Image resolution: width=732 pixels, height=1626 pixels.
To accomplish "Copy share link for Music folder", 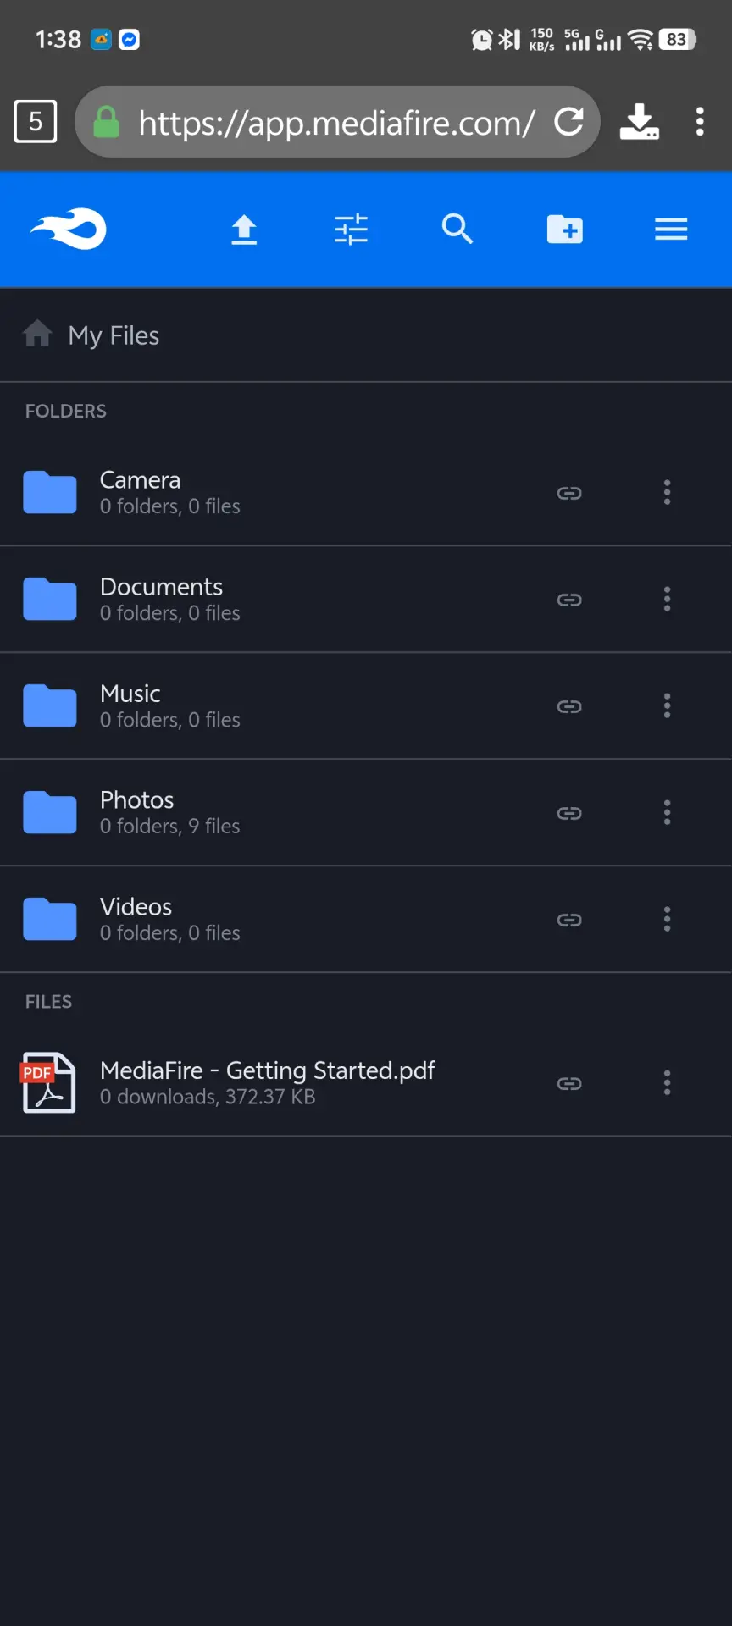I will coord(569,706).
